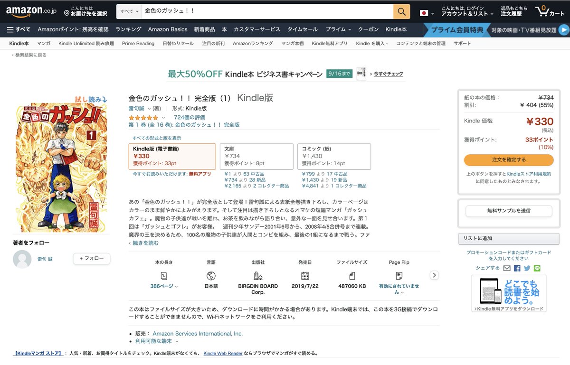Screen dimensions: 570x365
Task: Click 無料サンプルを送信 button
Action: click(509, 211)
